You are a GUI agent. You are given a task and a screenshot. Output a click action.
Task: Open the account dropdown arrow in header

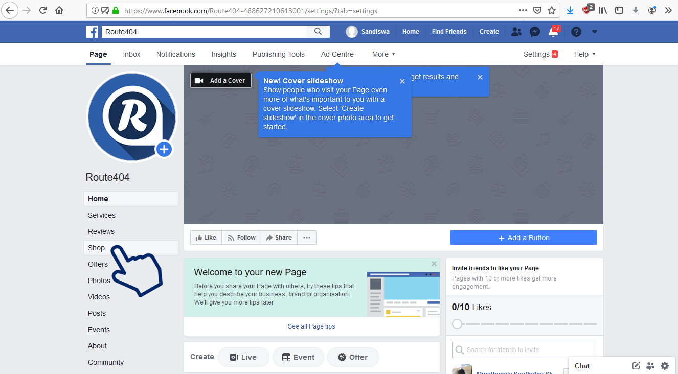594,32
